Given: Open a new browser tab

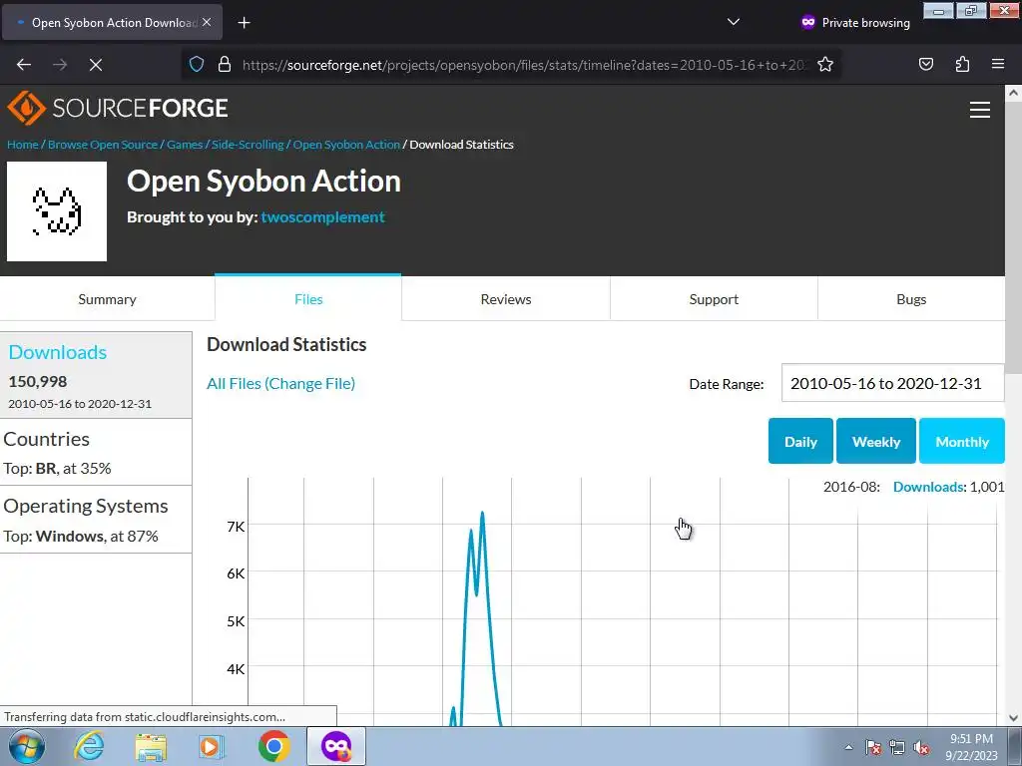Looking at the screenshot, I should click(244, 23).
